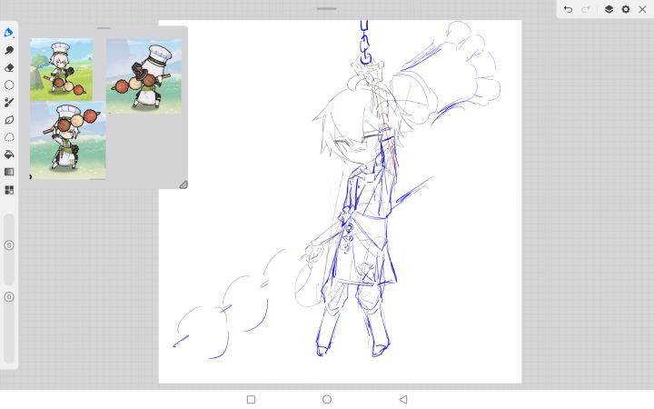This screenshot has width=654, height=409.
Task: Select the lasso selection tool
Action: coord(9,137)
